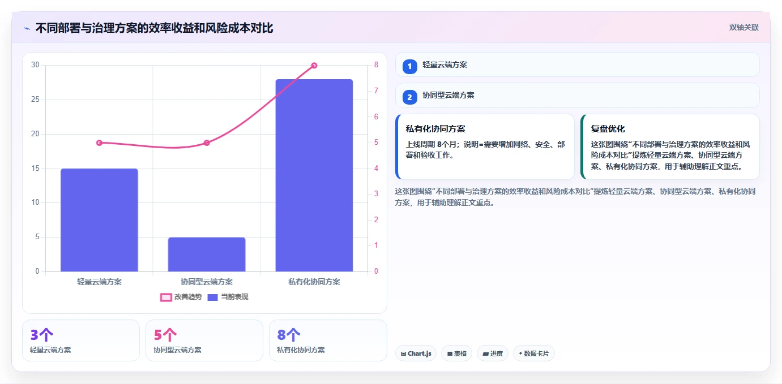
Task: Click the 进度 tag icon
Action: (x=485, y=353)
